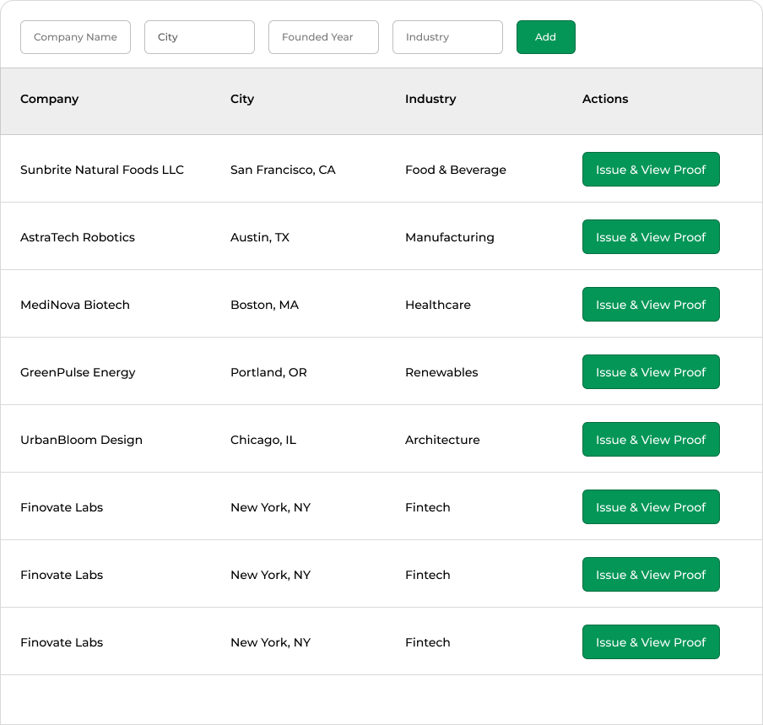View proof for UrbanBloom Design
The width and height of the screenshot is (763, 725).
pos(650,440)
